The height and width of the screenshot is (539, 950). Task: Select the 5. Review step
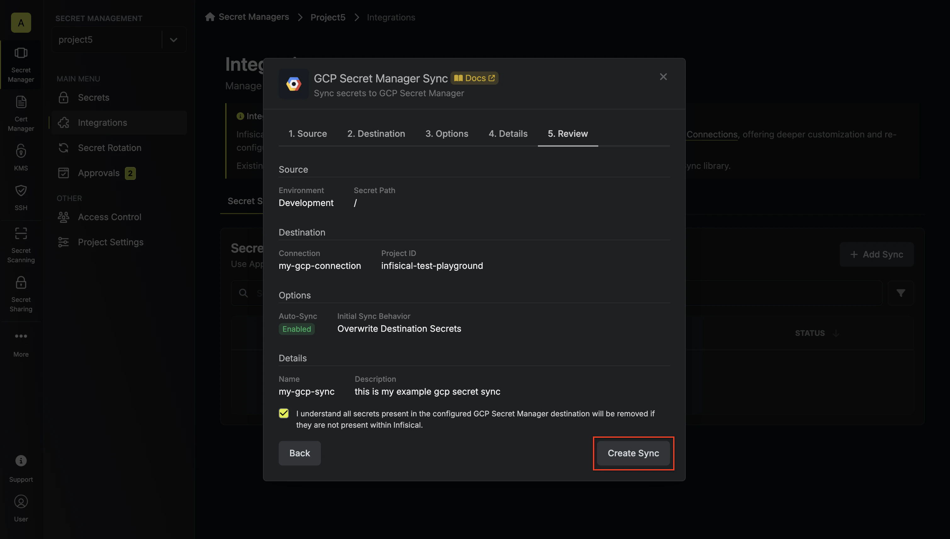pos(567,133)
